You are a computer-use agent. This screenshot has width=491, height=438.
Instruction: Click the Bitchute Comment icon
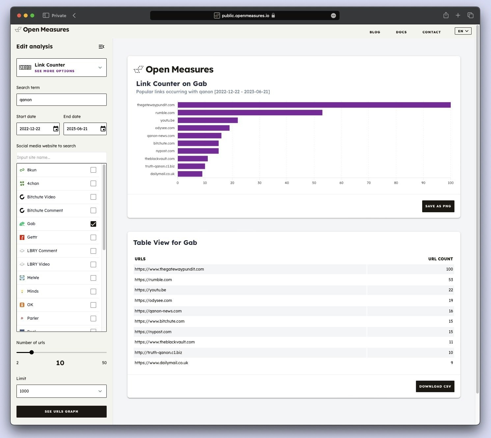click(x=22, y=211)
